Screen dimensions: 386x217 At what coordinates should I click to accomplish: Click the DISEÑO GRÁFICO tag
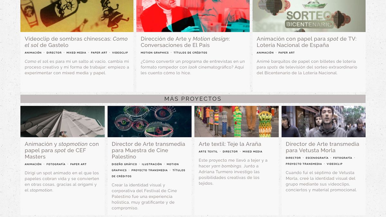coord(124,164)
